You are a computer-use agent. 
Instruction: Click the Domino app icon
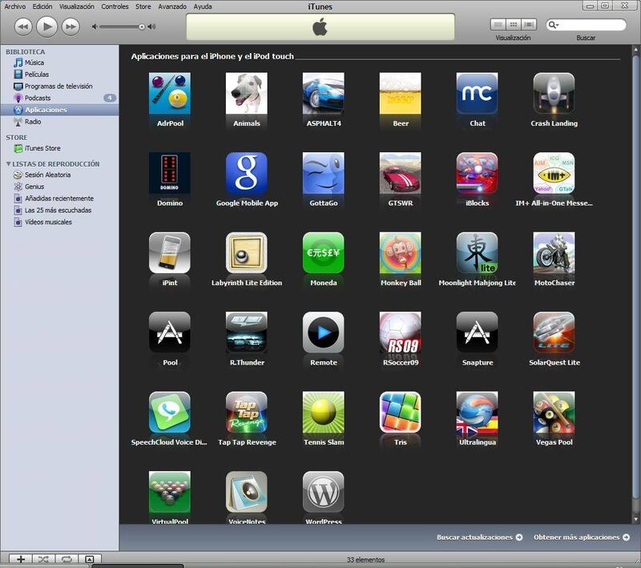click(170, 173)
